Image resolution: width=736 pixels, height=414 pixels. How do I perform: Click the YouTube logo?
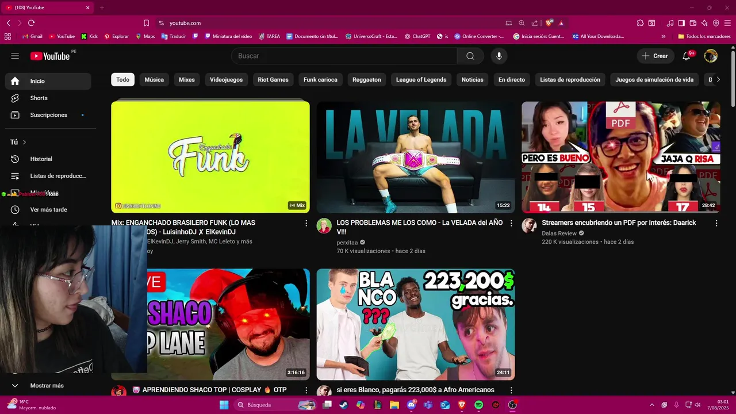50,56
